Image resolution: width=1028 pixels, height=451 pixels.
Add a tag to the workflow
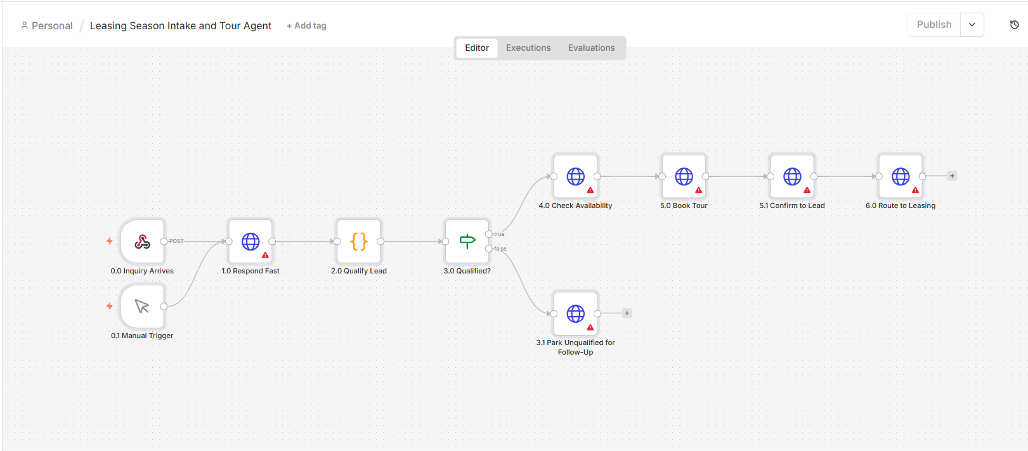[x=306, y=26]
